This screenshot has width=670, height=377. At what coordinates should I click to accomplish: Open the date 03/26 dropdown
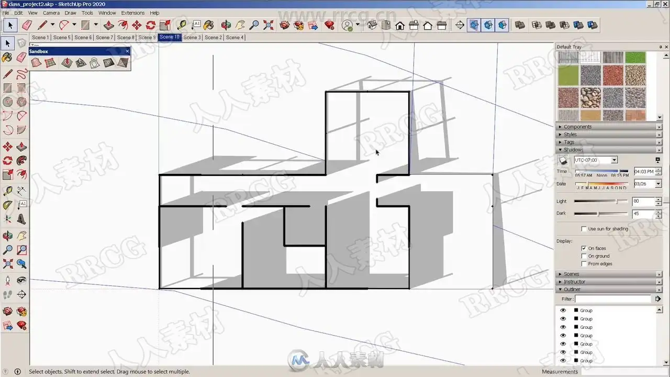pyautogui.click(x=658, y=184)
